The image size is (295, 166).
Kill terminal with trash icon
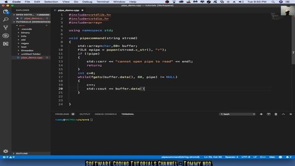[276, 114]
